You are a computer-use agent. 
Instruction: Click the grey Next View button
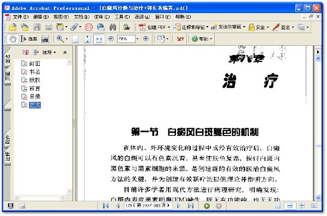coord(219,206)
